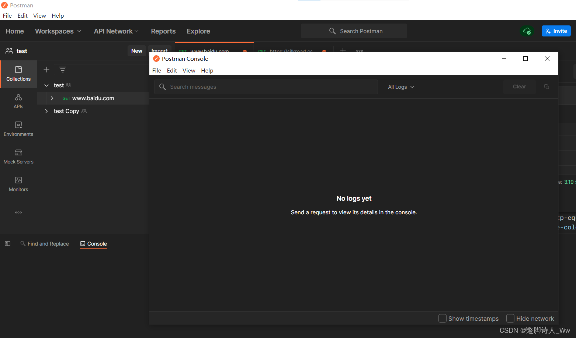Select the test Copy collection row
The width and height of the screenshot is (576, 338).
tap(93, 111)
